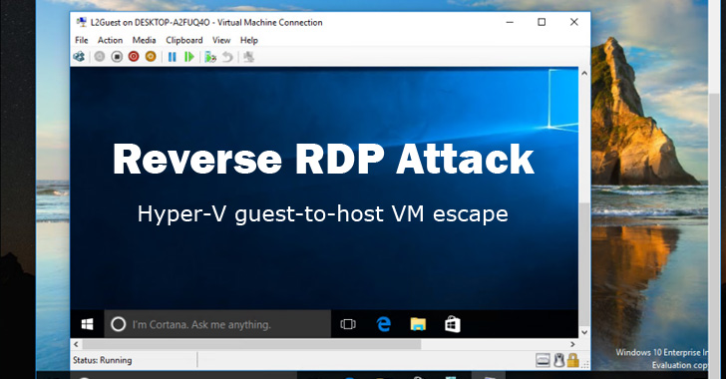Revert the VM to previous checkpoint

point(227,57)
